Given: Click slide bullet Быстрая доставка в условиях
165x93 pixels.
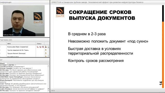Looking at the screenshot, I should [94, 49].
